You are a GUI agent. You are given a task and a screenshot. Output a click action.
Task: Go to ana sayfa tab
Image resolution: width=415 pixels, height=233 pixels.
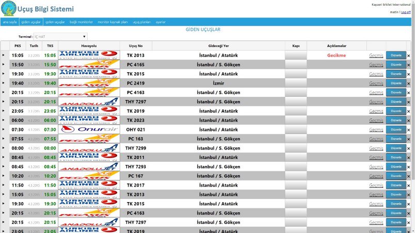click(10, 22)
